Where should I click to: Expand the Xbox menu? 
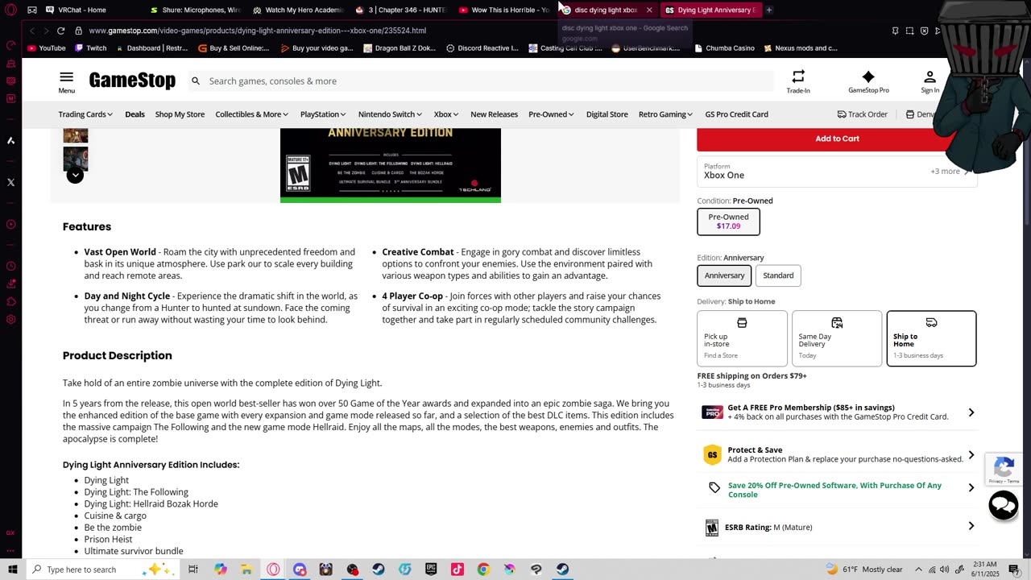point(446,114)
